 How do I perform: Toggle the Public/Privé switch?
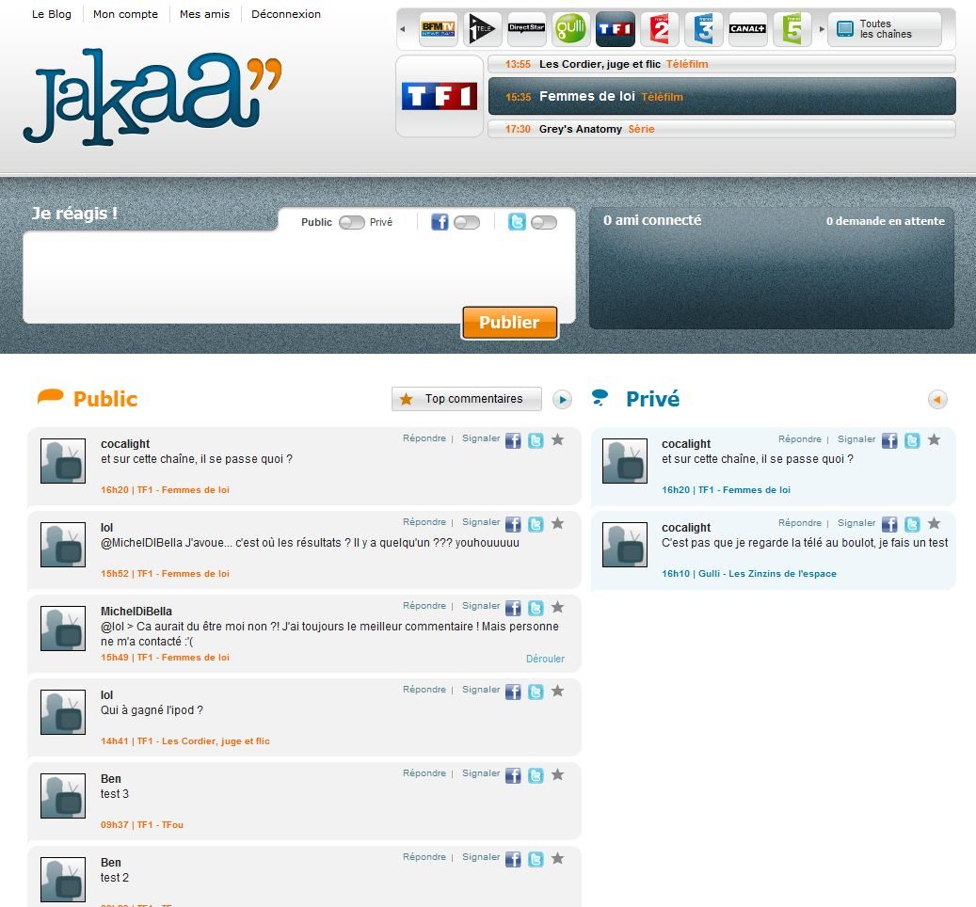click(352, 223)
